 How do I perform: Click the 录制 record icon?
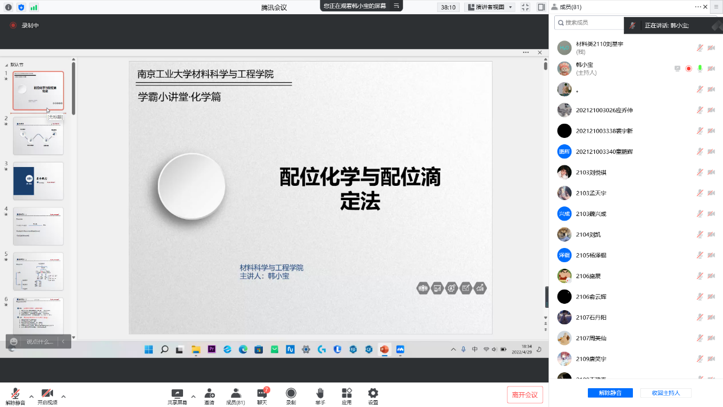[291, 393]
